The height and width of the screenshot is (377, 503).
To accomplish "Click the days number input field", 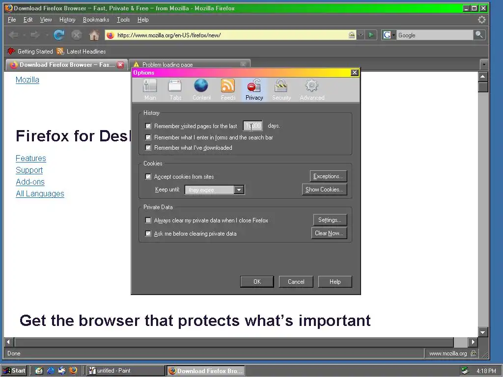I will (x=253, y=126).
